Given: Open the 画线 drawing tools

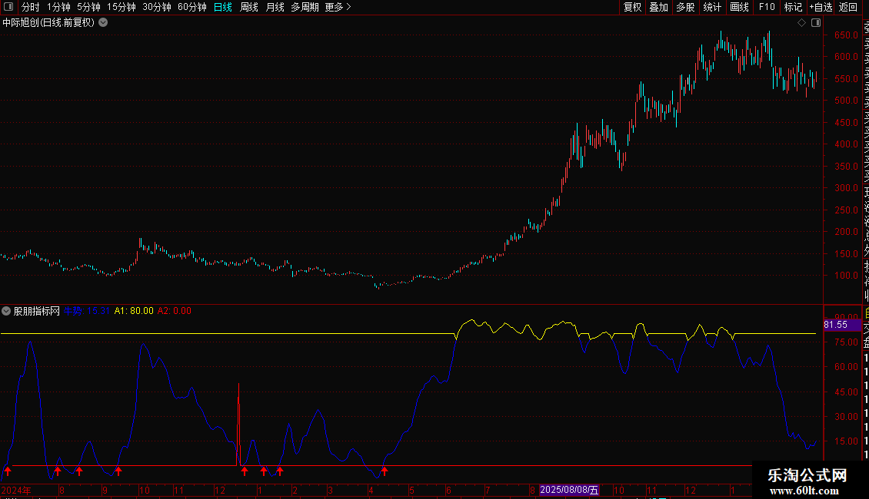Looking at the screenshot, I should click(x=739, y=7).
